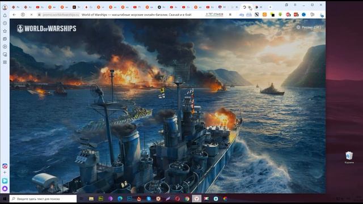The height and width of the screenshot is (204, 363).
Task: Open Opera from the taskbar
Action: pos(178,199)
